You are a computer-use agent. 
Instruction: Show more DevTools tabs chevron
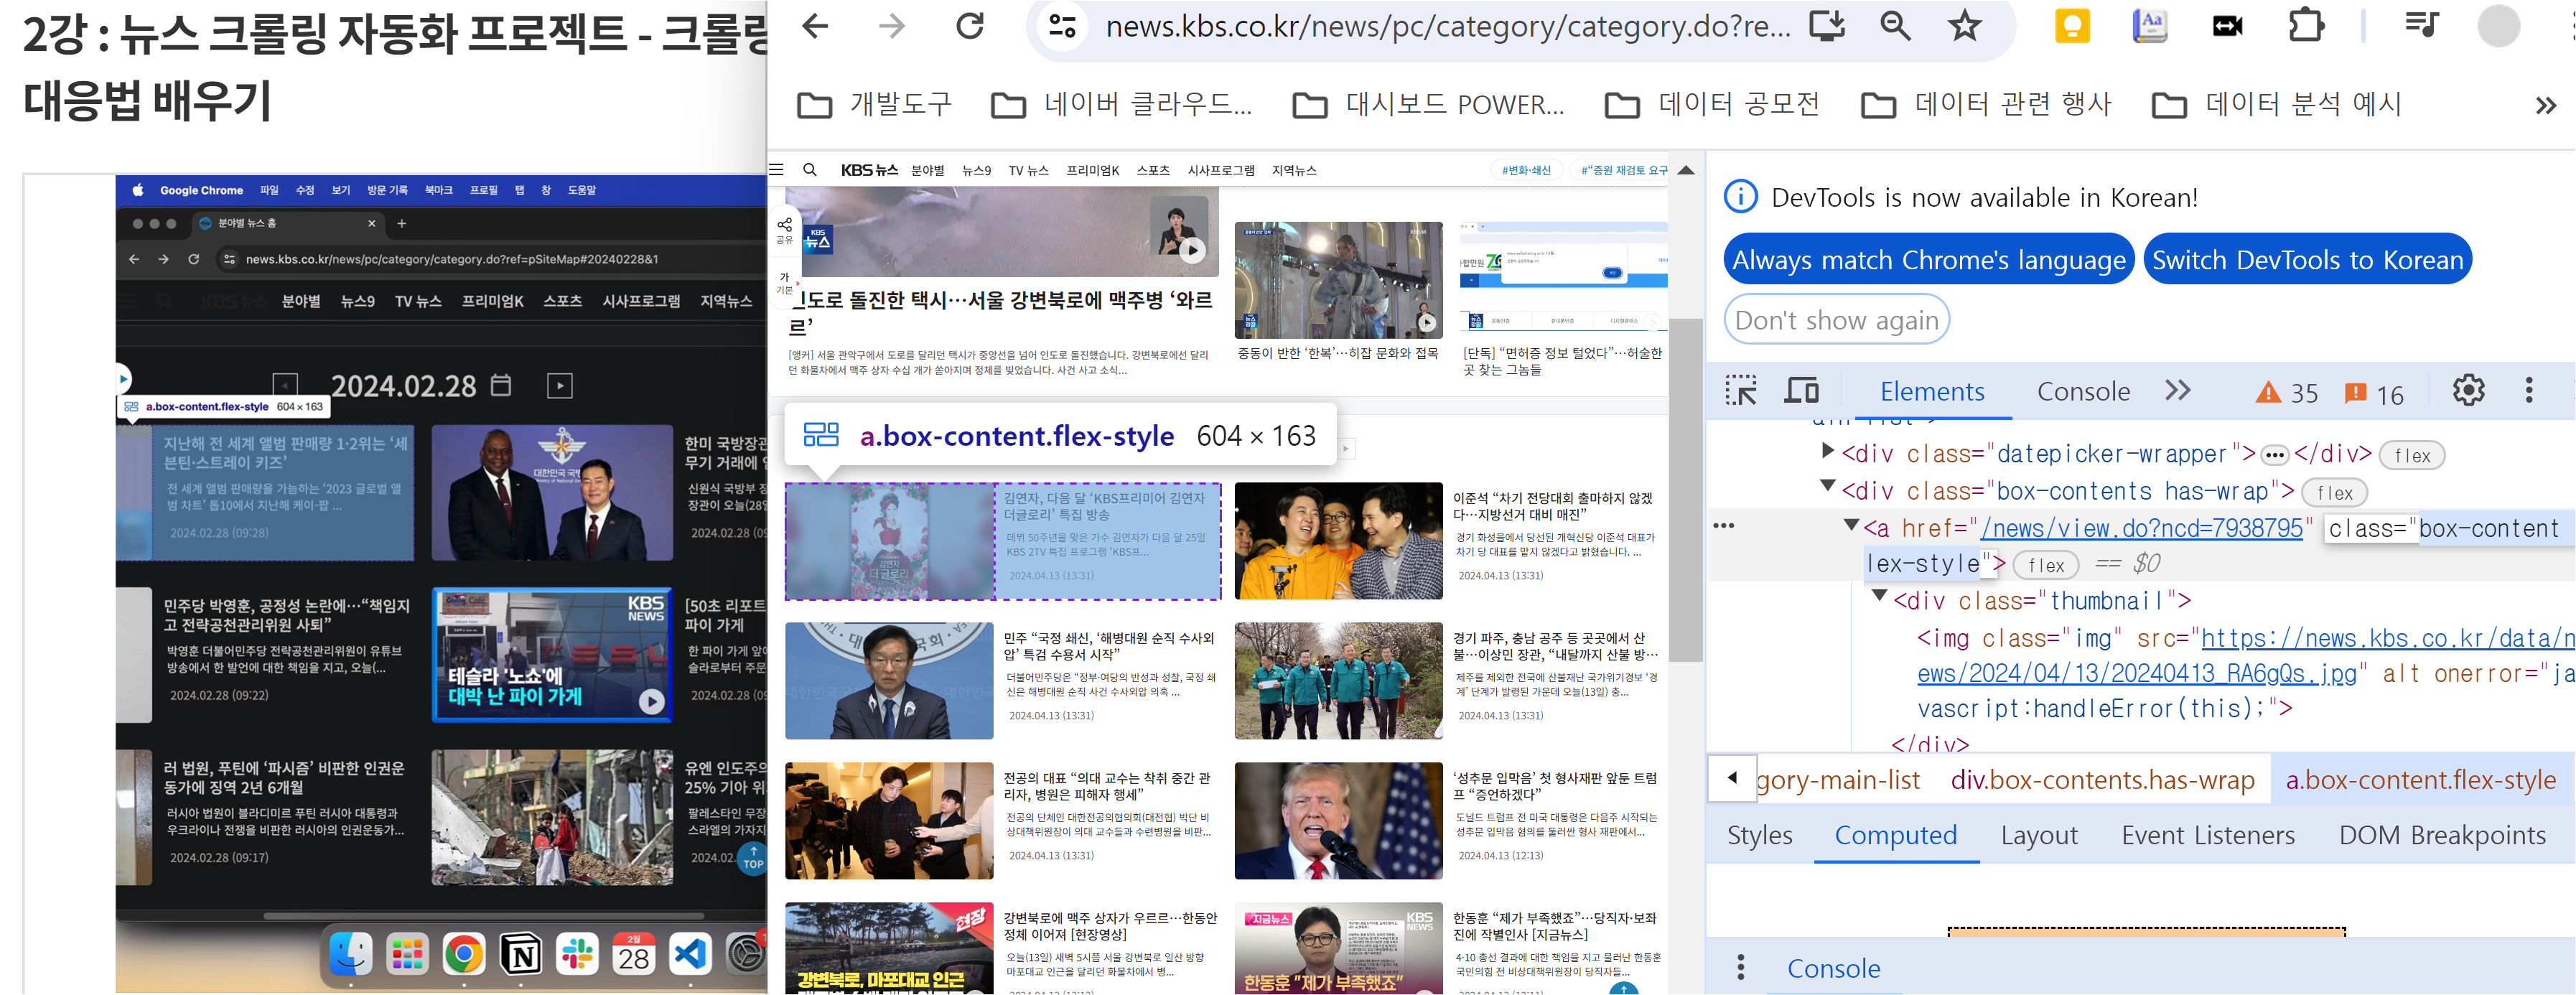coord(2177,391)
